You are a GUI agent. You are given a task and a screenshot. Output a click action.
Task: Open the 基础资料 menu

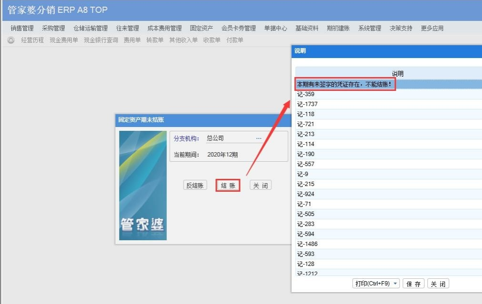tap(307, 29)
